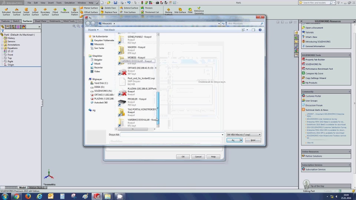Image resolution: width=356 pixels, height=200 pixels.
Task: Choose Replace Face command
Action: pos(109,12)
